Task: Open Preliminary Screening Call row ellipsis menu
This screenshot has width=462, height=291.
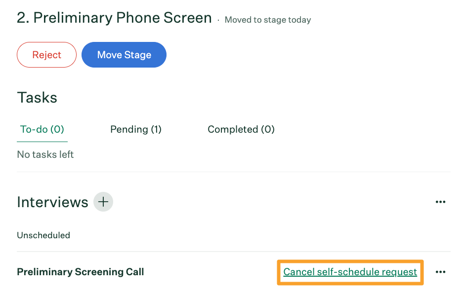Action: (x=440, y=272)
